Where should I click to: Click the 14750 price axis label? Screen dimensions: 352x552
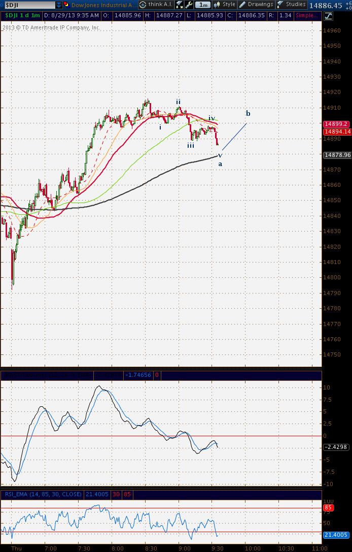(332, 354)
